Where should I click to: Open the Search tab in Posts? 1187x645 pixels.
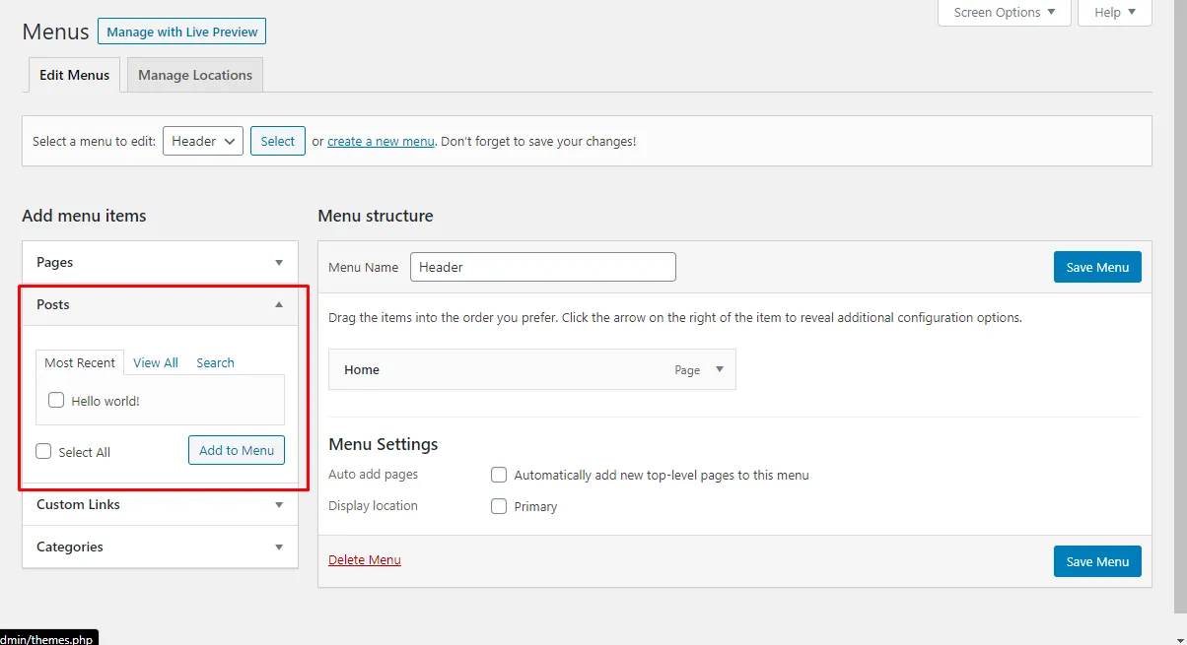point(215,362)
